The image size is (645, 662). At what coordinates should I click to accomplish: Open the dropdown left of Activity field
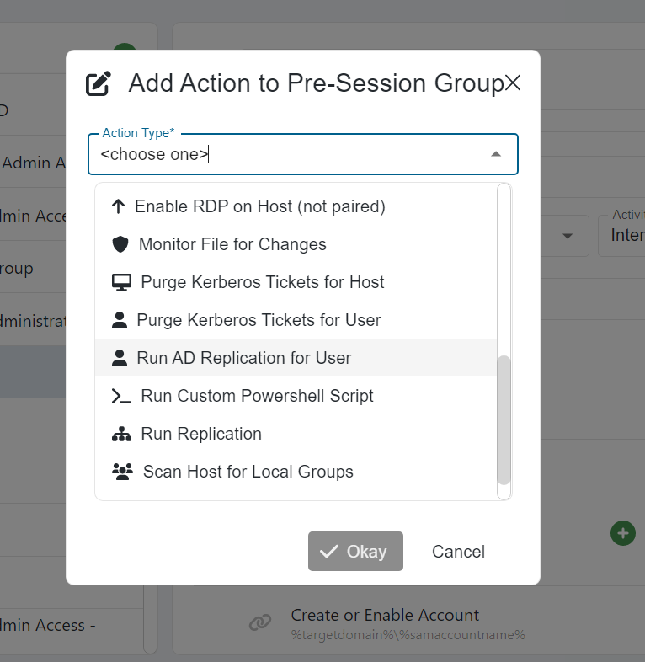tap(567, 235)
